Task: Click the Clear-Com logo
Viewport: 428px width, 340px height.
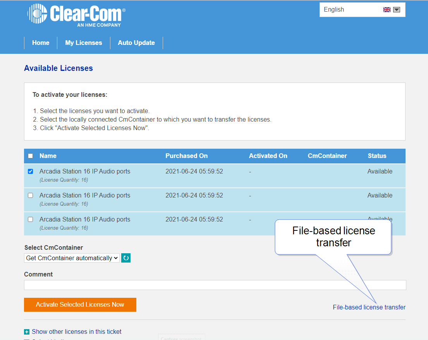Action: pos(76,15)
